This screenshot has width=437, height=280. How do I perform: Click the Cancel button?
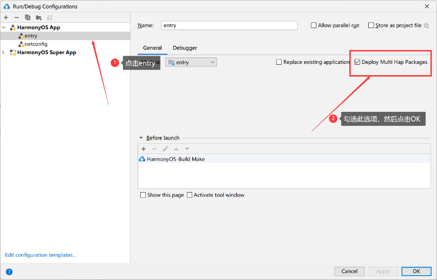coord(349,271)
